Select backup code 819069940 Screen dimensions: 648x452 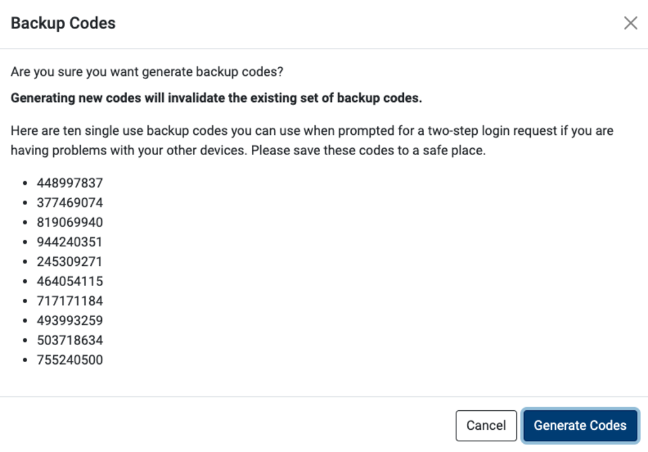point(70,222)
